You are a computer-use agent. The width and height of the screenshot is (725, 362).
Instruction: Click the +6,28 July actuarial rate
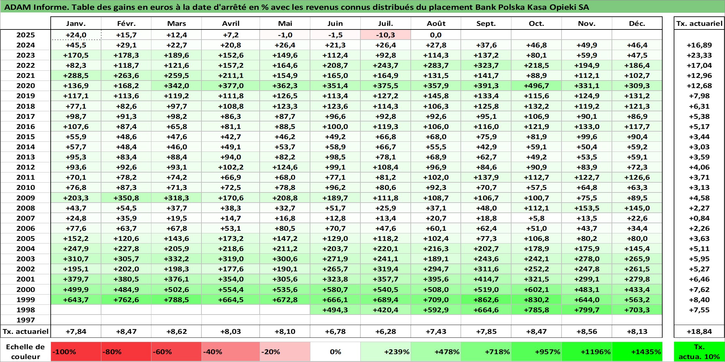click(386, 331)
